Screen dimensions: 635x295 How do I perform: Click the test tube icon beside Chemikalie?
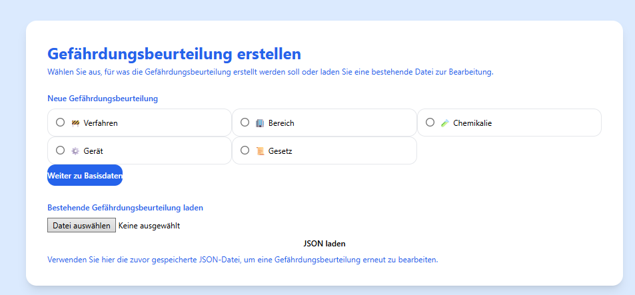[x=445, y=123]
